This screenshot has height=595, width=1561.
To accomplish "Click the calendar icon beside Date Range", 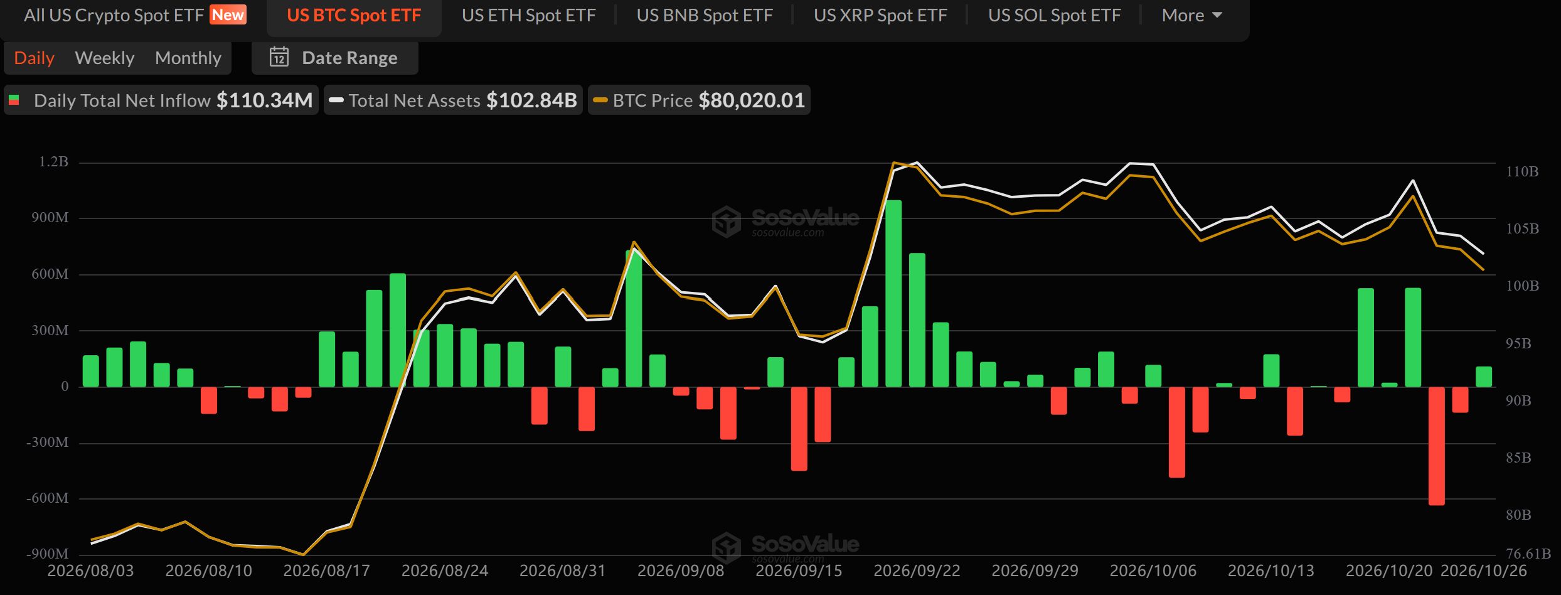I will [279, 57].
